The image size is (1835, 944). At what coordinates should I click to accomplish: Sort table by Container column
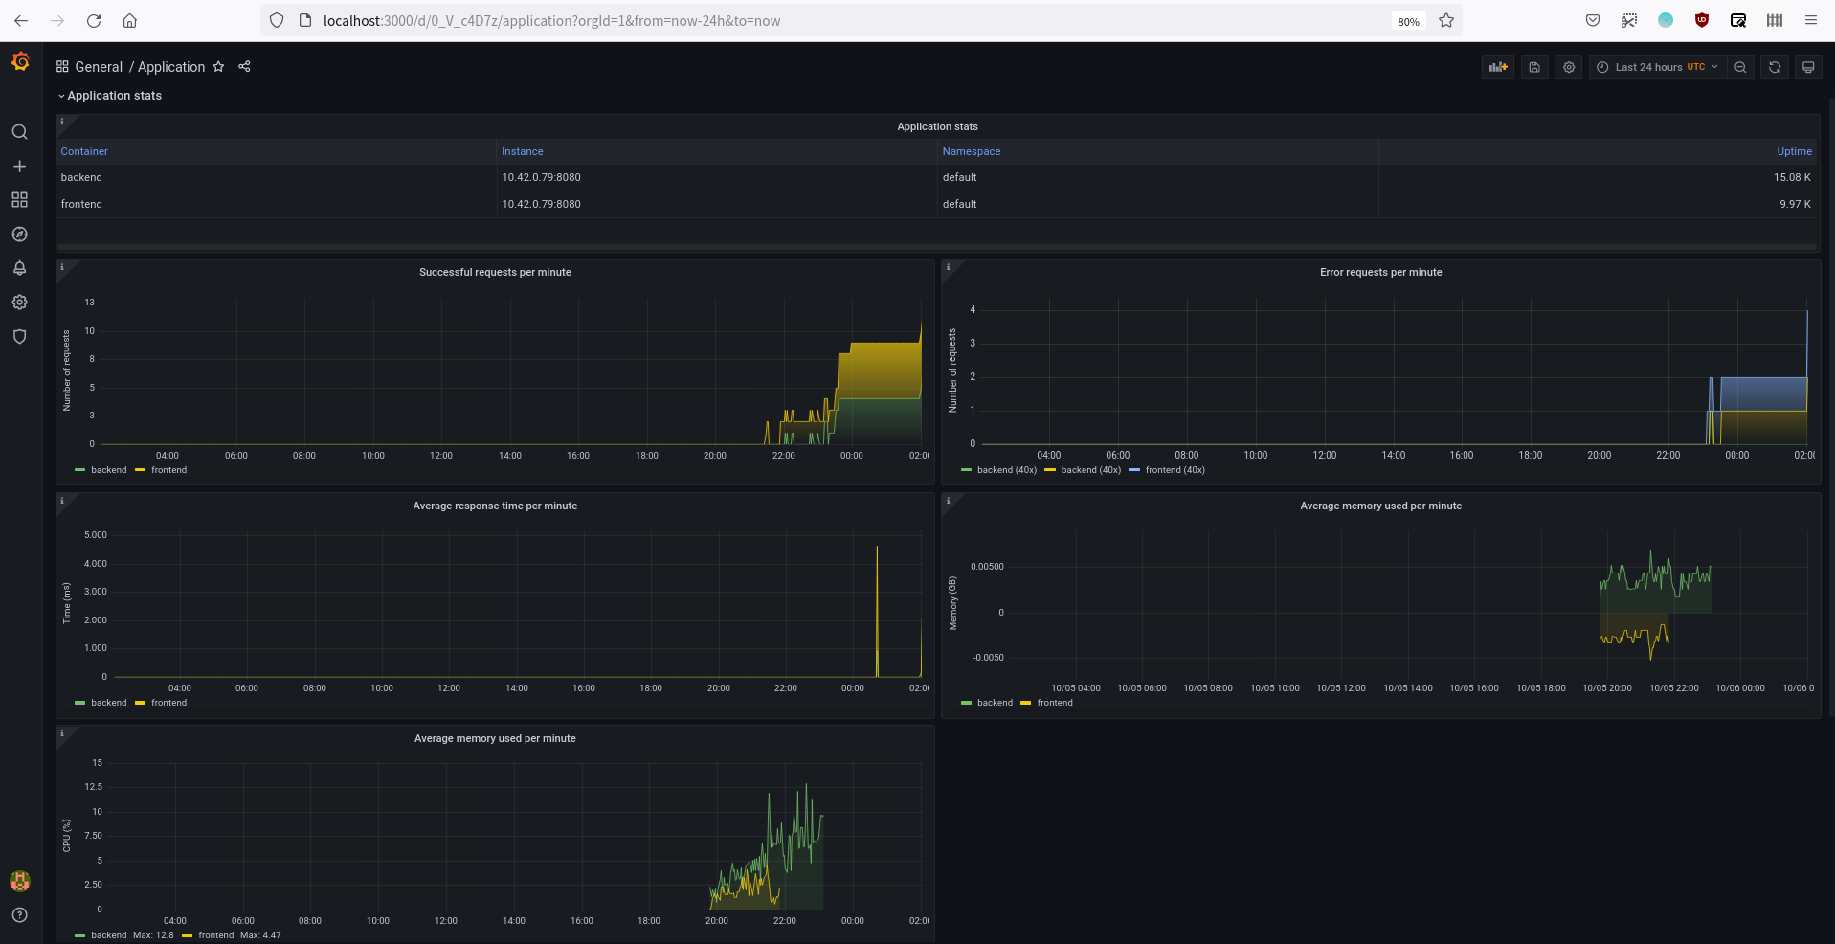click(x=84, y=151)
